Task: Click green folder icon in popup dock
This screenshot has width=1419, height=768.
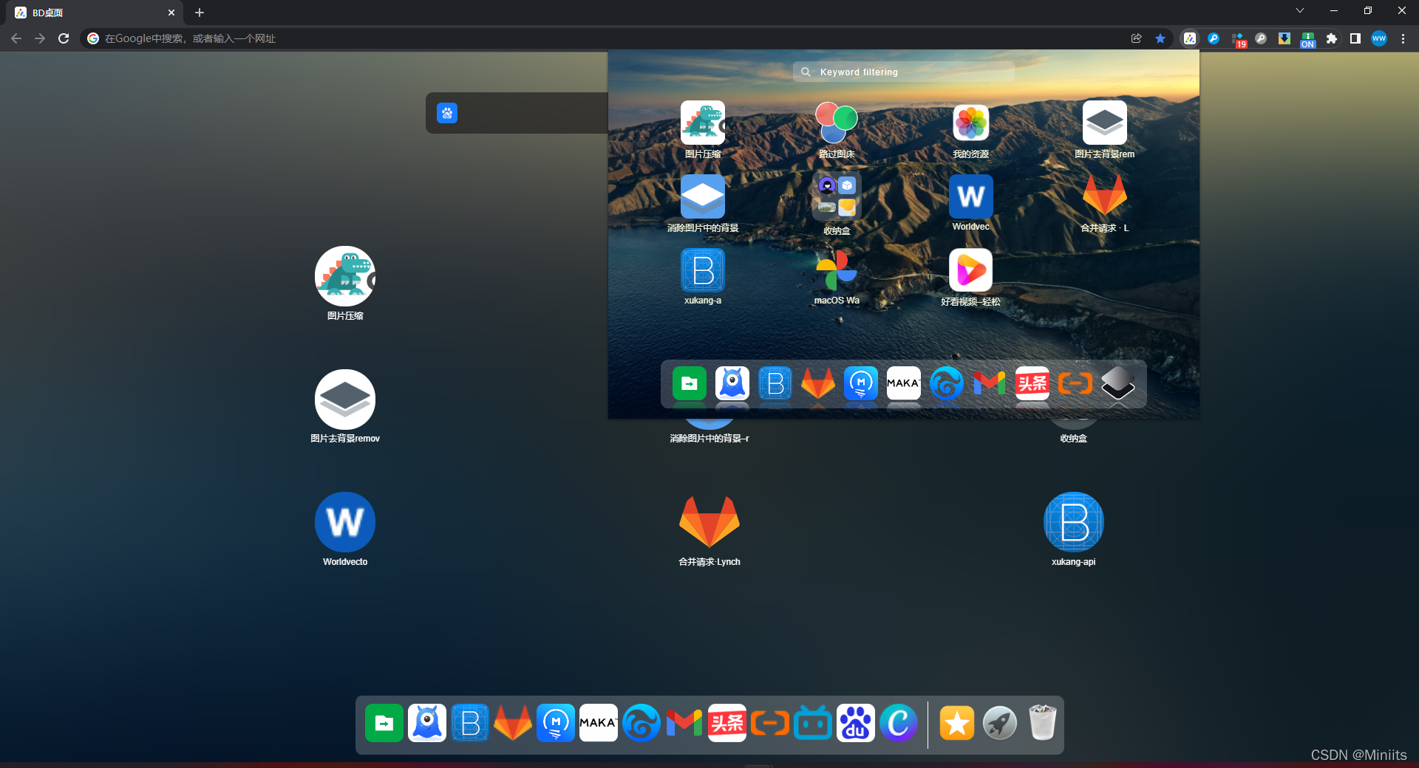Action: point(690,383)
